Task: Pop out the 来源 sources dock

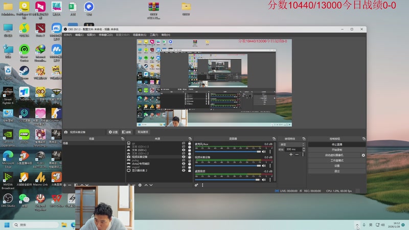Action: point(190,139)
